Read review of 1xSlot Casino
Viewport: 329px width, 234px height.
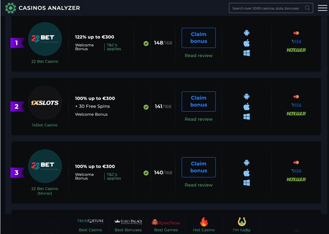pyautogui.click(x=199, y=119)
